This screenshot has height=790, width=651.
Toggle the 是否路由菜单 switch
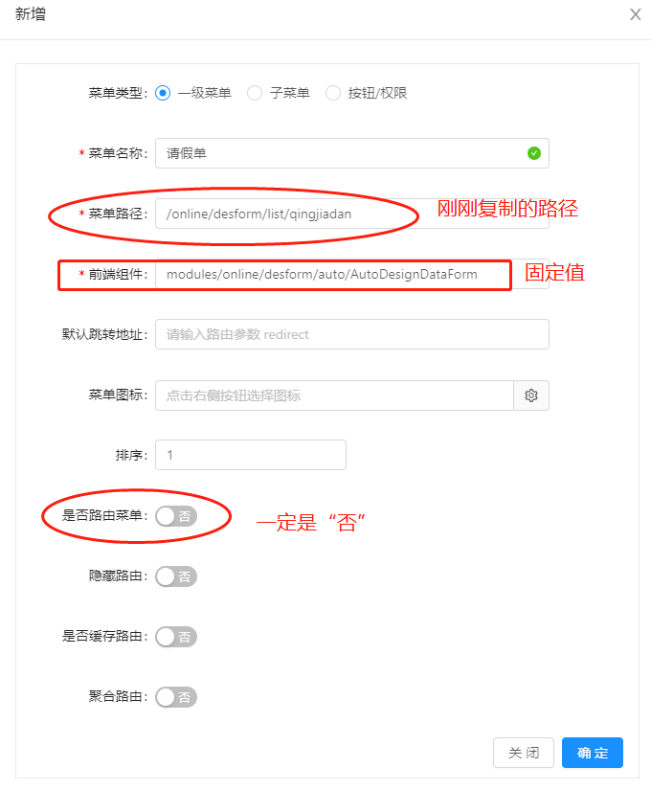tap(176, 516)
